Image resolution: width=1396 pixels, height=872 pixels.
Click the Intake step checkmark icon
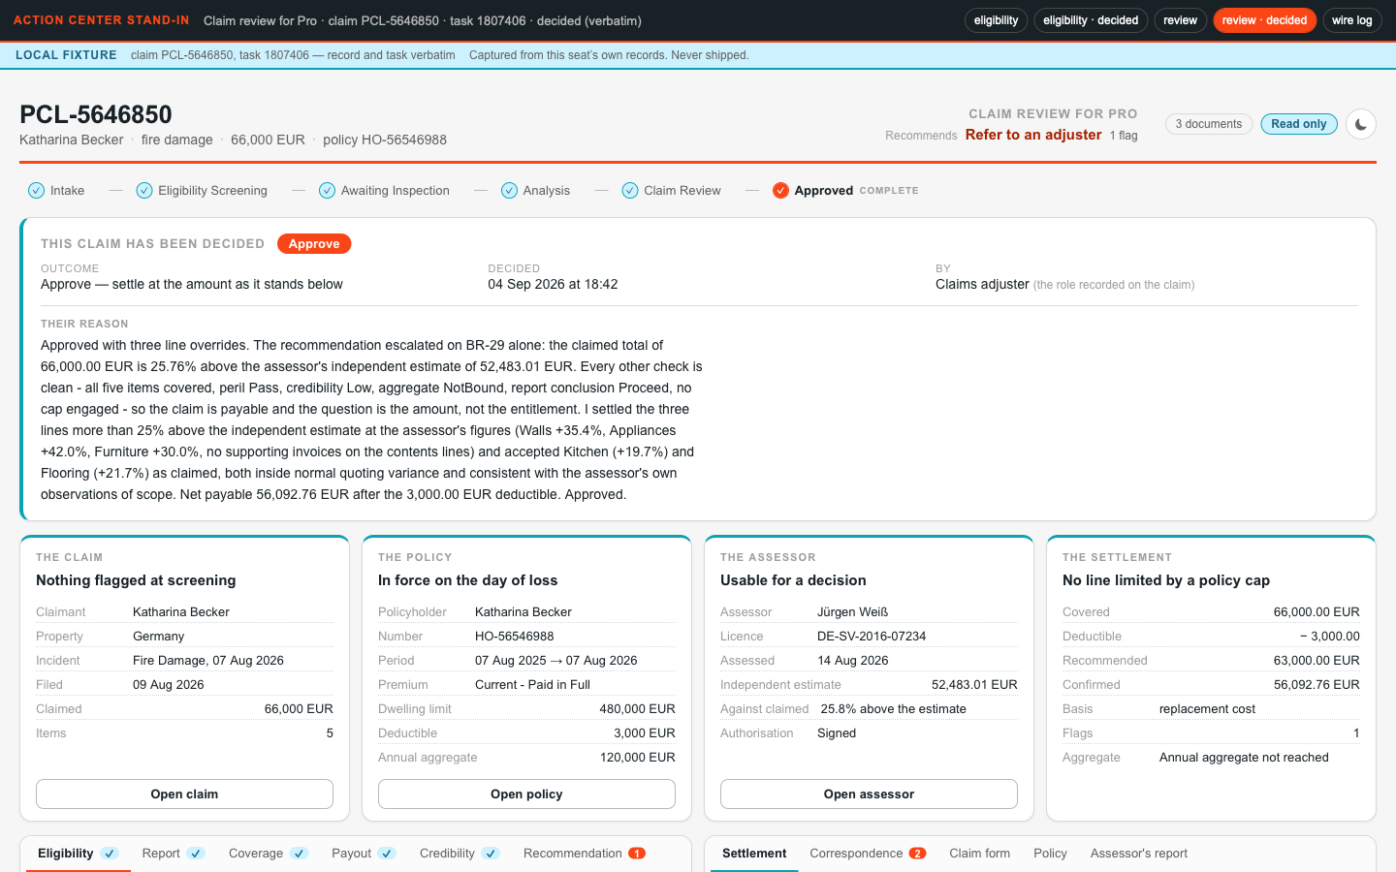click(x=36, y=190)
